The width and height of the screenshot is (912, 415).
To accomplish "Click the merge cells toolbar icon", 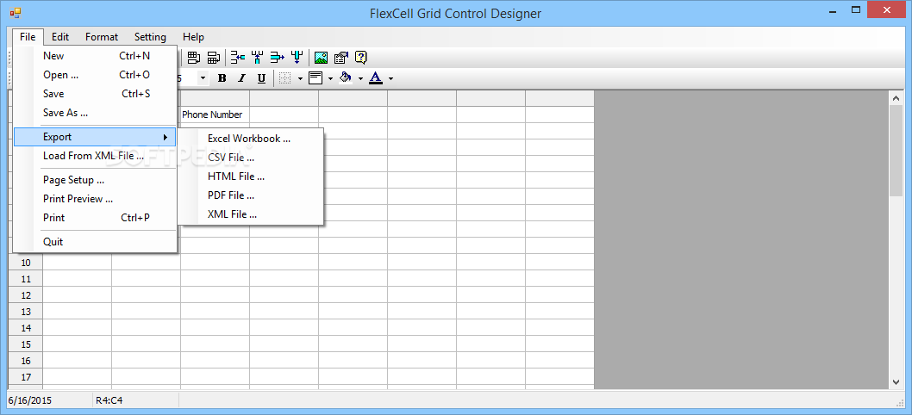I will [x=193, y=58].
